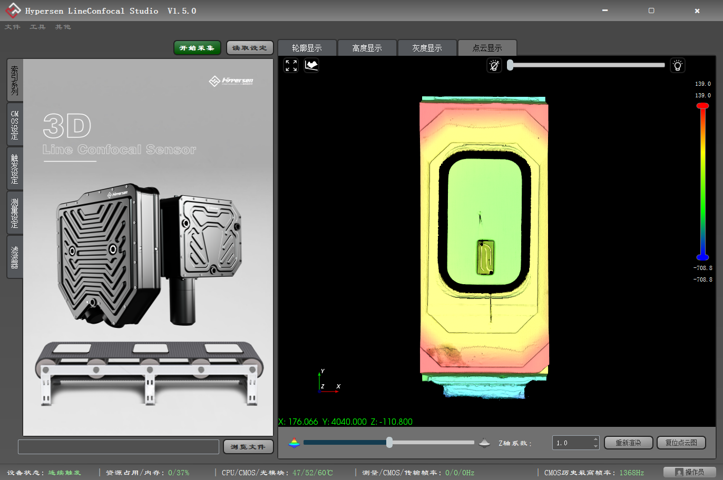Click the colored cone icon beside the slider
Viewport: 723px width, 480px height.
[294, 443]
